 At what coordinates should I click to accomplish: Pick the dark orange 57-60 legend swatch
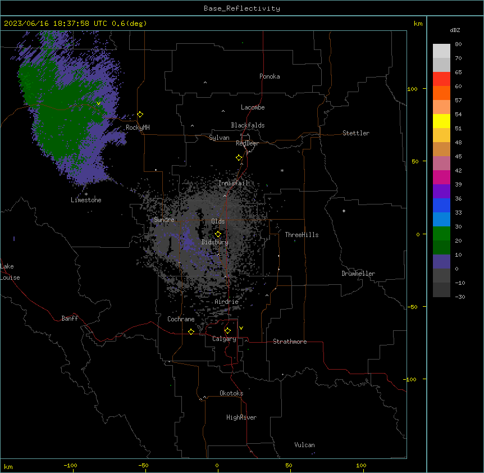tap(441, 93)
